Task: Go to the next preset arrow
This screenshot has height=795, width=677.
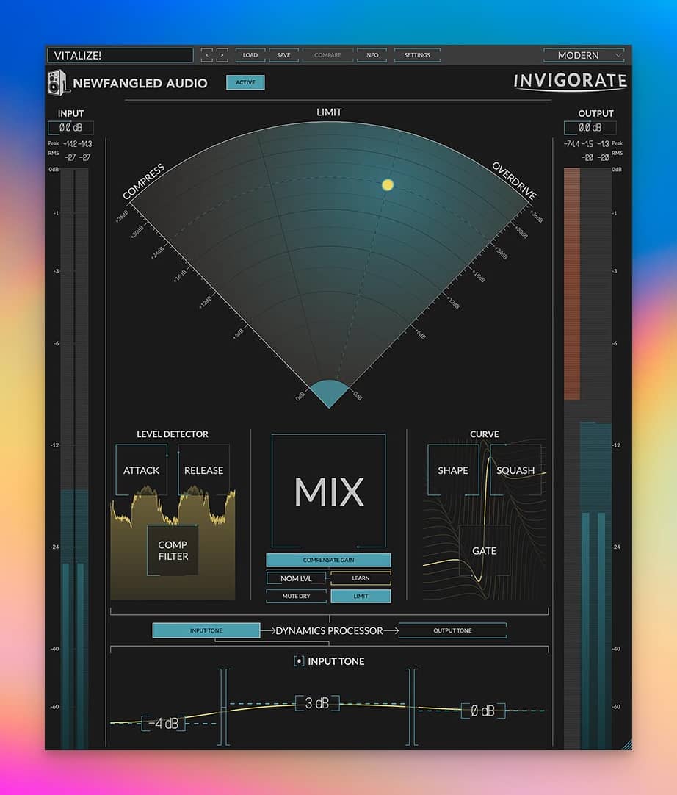Action: (x=222, y=55)
